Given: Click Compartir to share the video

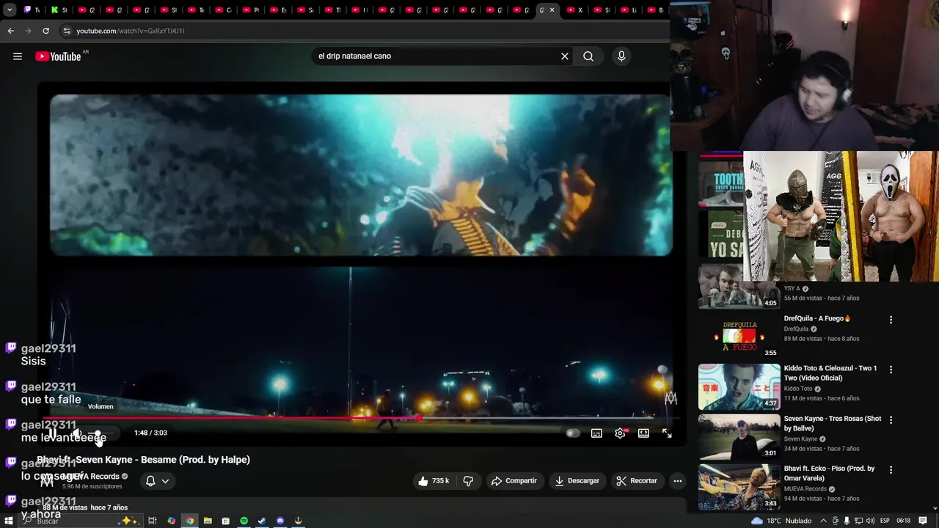Looking at the screenshot, I should pyautogui.click(x=514, y=481).
